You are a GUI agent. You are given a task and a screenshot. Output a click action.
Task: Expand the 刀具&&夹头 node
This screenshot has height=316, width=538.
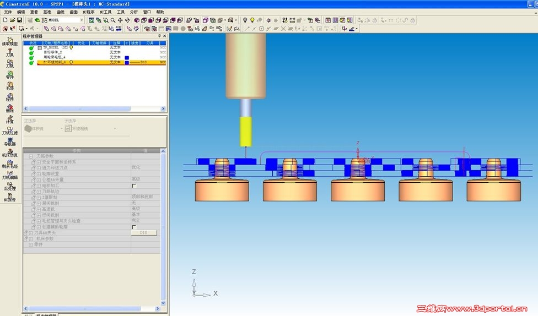pyautogui.click(x=31, y=233)
